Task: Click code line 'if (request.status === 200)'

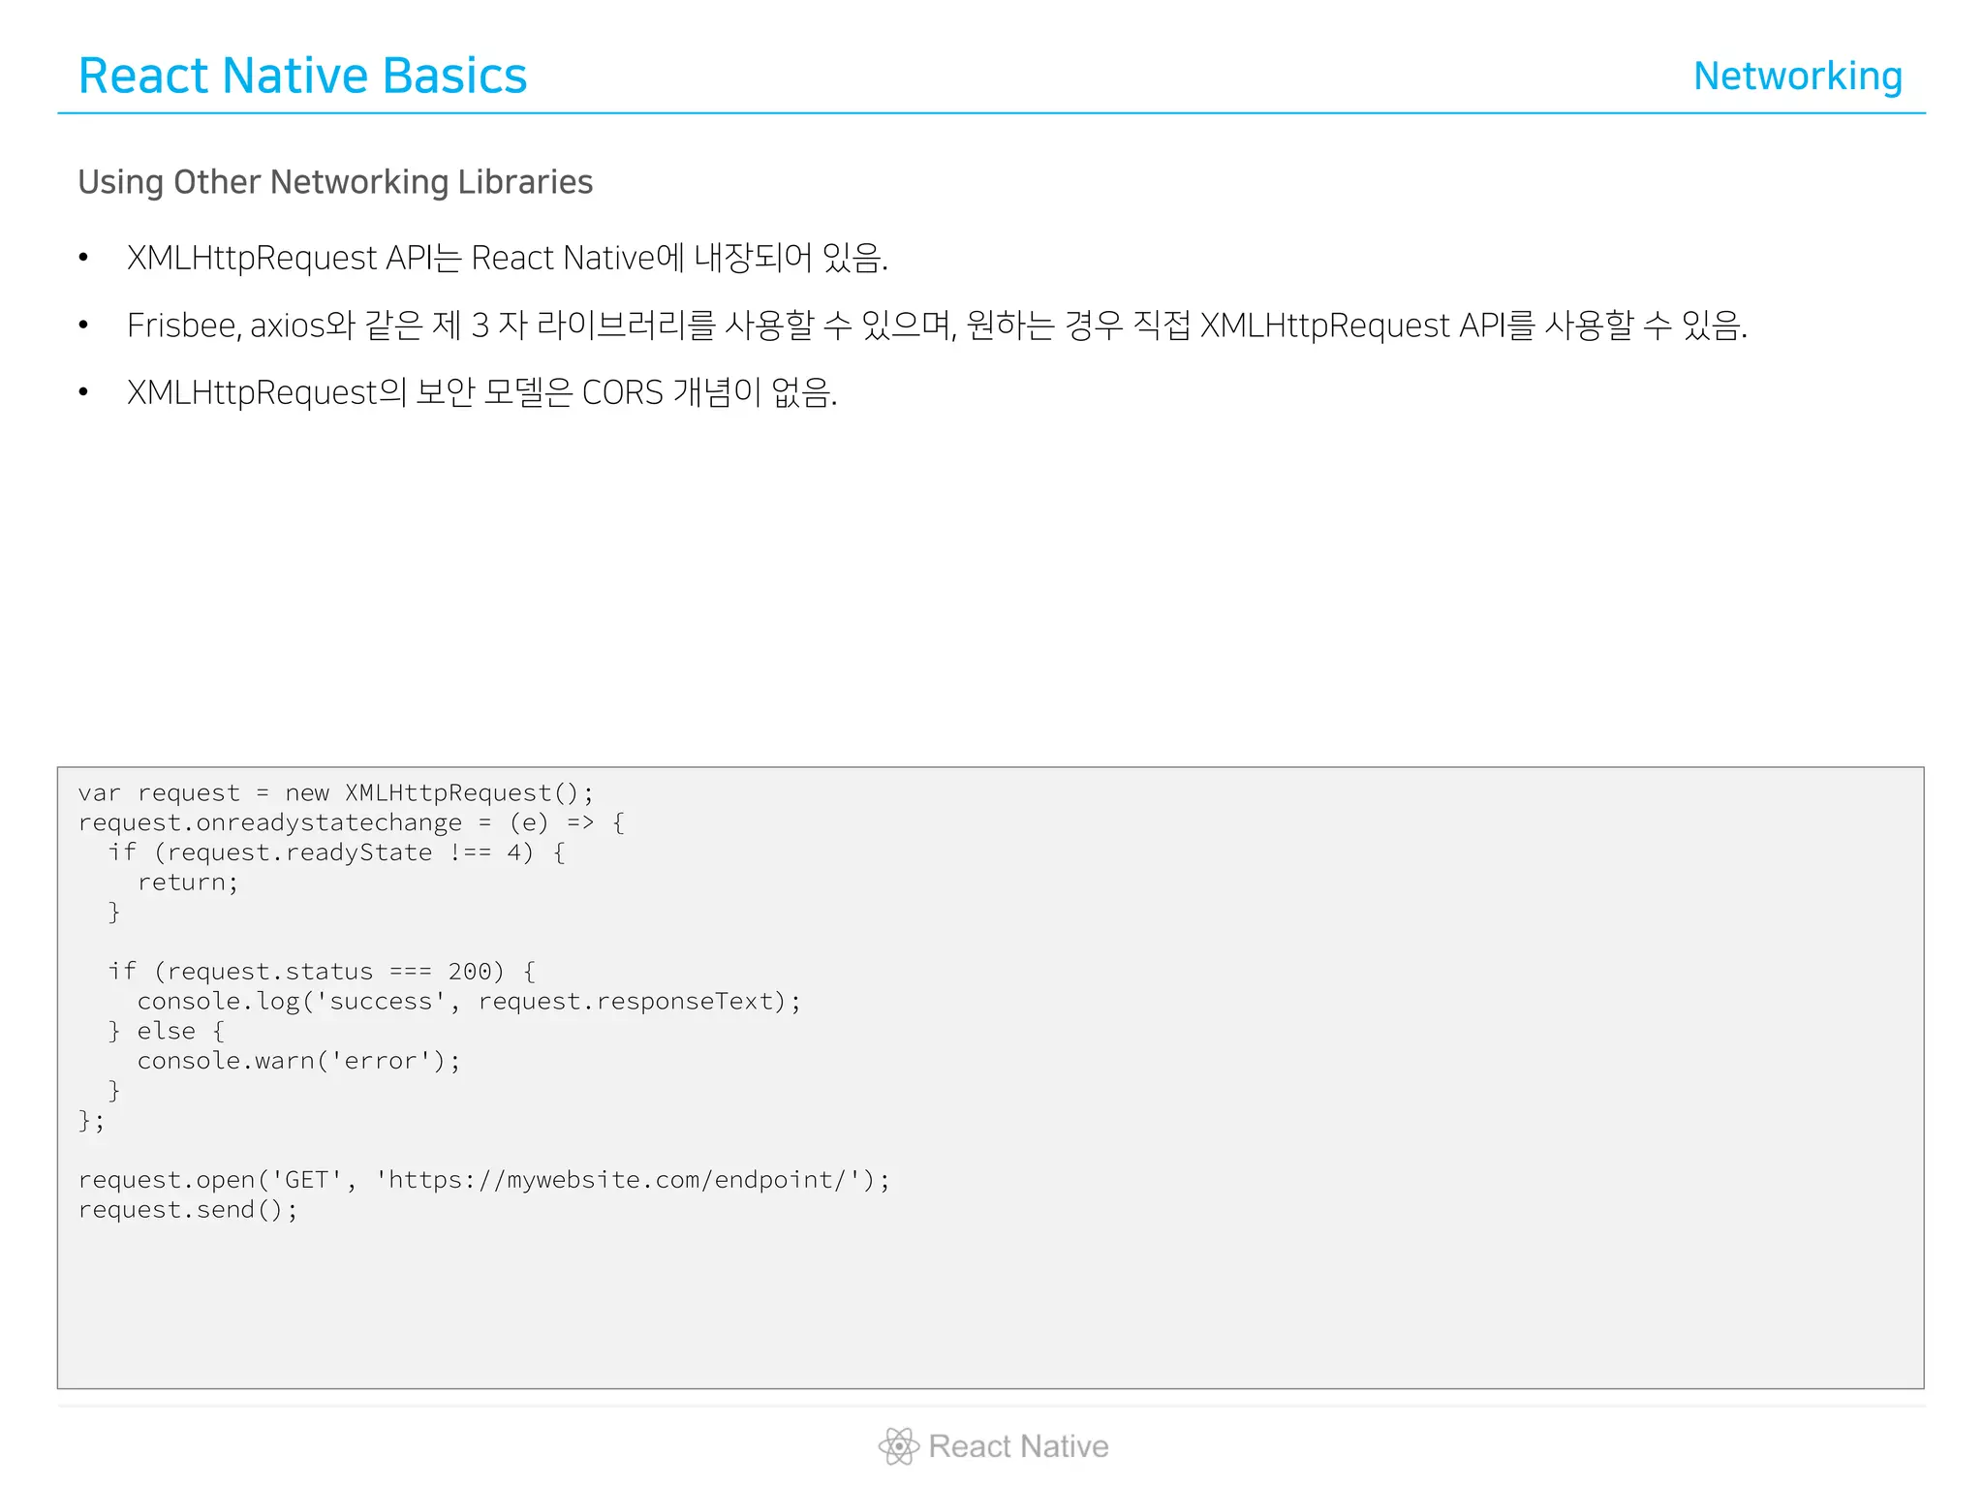Action: tap(322, 972)
